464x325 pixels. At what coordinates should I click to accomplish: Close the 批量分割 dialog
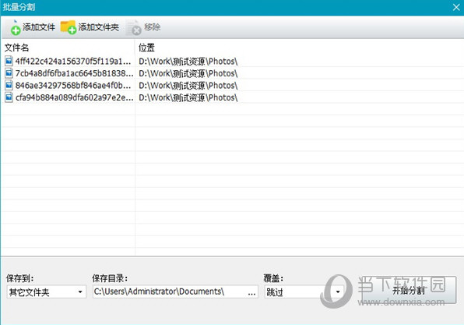click(456, 7)
